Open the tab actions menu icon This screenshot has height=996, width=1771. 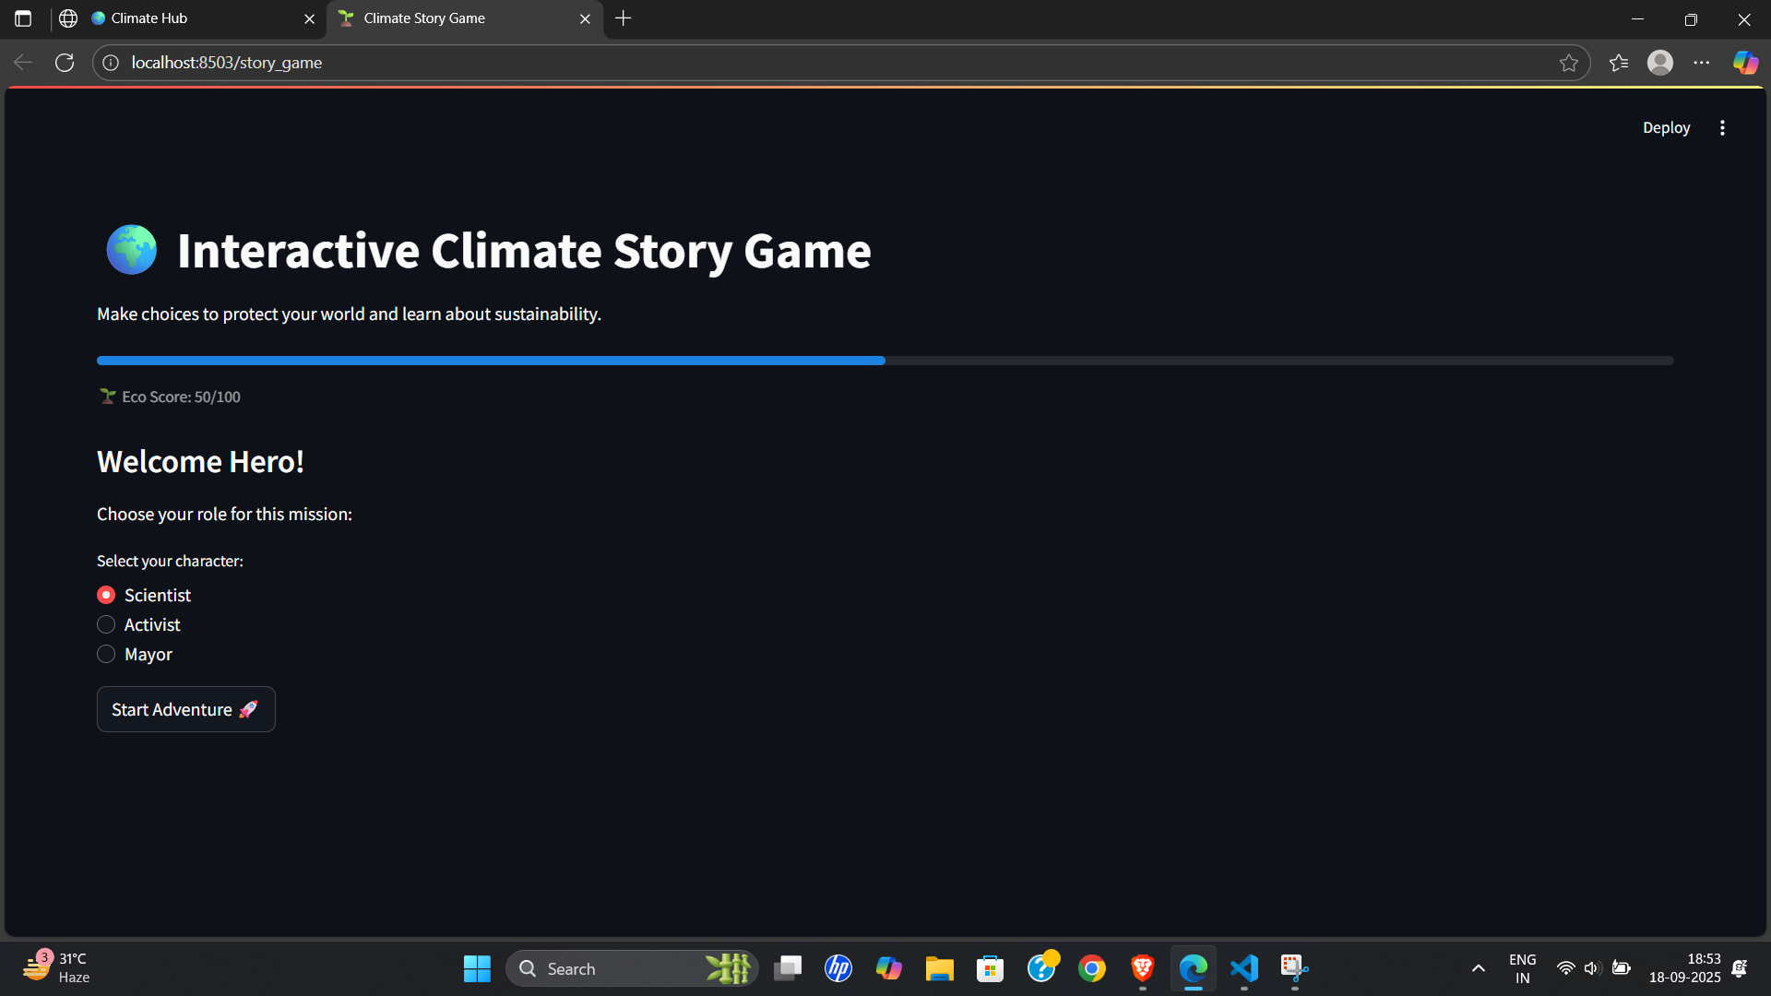point(23,18)
